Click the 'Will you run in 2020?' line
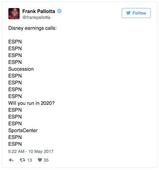 click(x=31, y=103)
